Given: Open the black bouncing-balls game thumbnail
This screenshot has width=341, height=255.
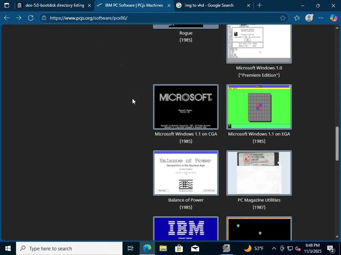Looking at the screenshot, I should (x=259, y=228).
